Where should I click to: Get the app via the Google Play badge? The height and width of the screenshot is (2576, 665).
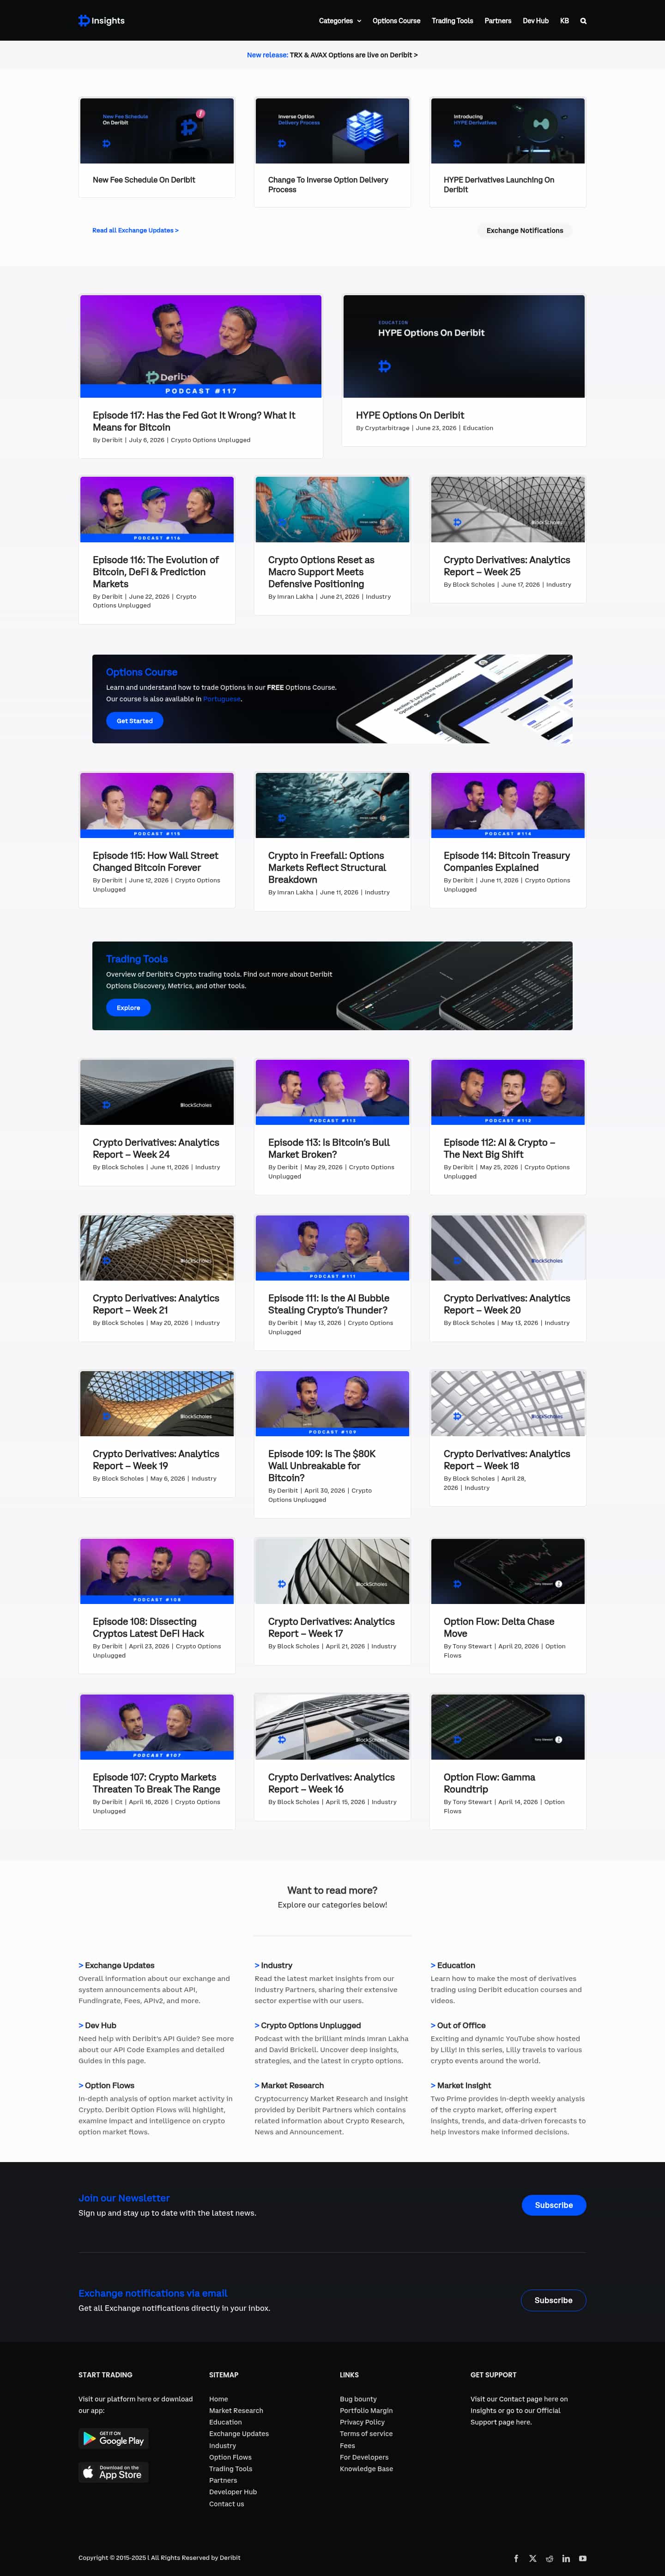pyautogui.click(x=113, y=2438)
